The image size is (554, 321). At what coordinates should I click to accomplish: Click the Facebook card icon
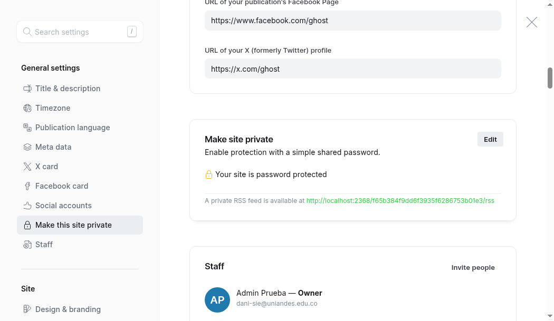(x=27, y=186)
